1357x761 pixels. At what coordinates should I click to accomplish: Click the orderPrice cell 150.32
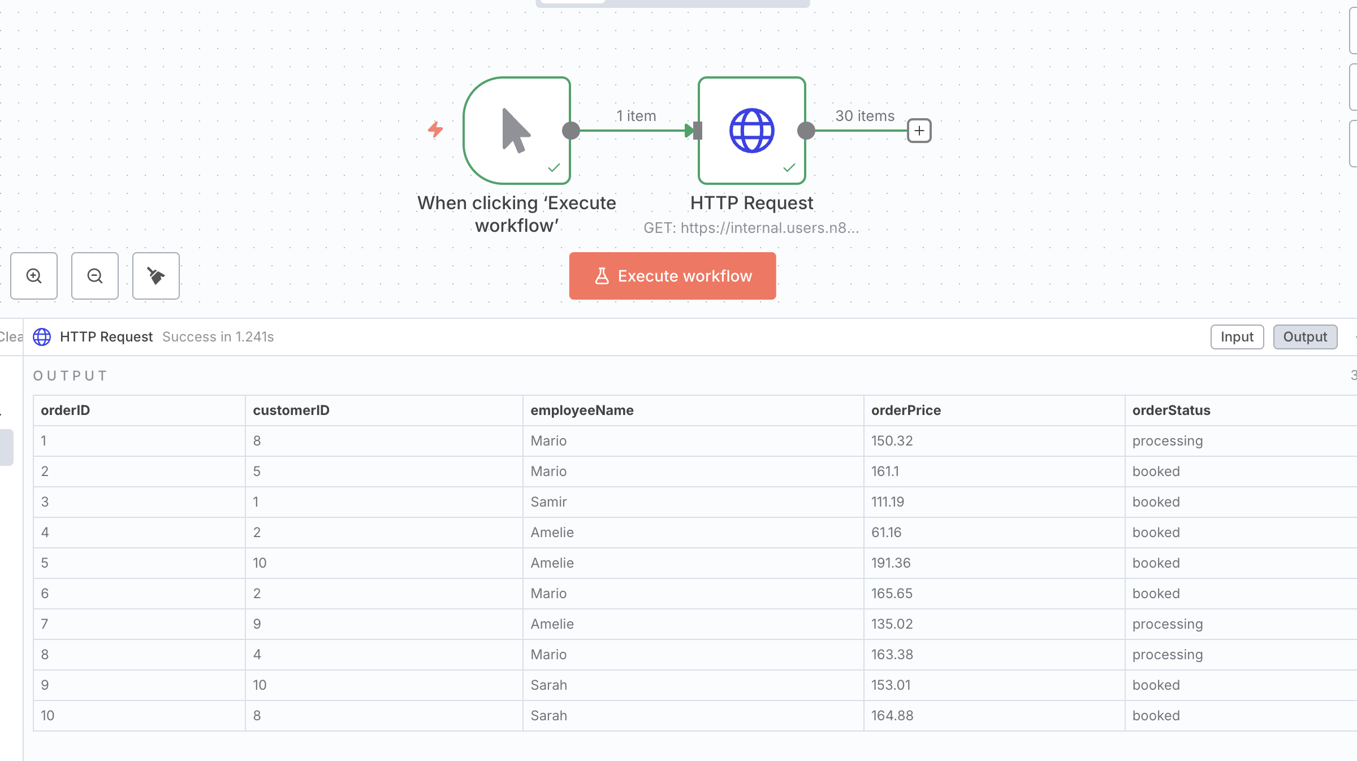pyautogui.click(x=994, y=441)
